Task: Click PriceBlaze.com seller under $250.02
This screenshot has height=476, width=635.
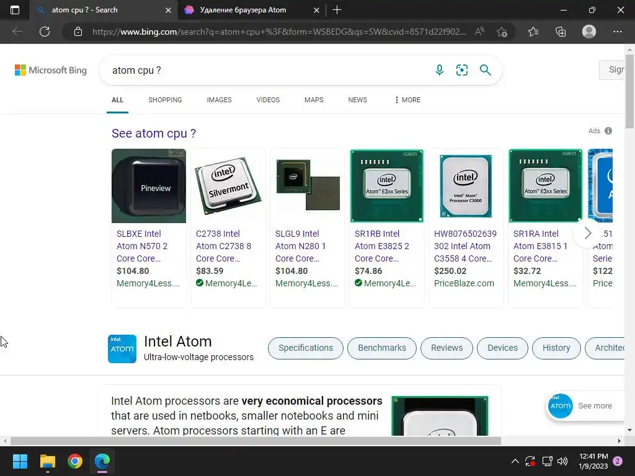Action: tap(464, 283)
